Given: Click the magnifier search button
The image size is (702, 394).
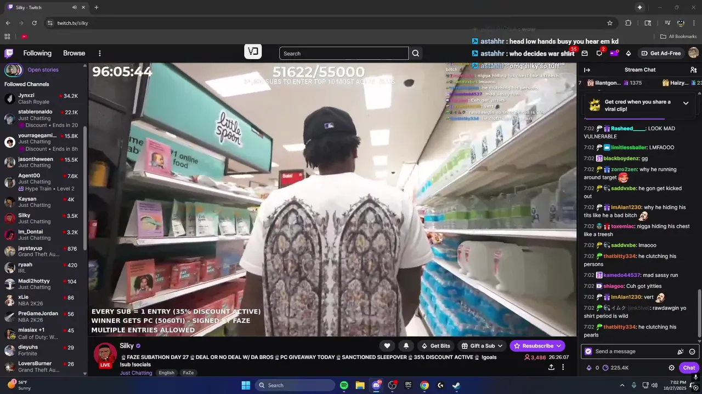Looking at the screenshot, I should 416,53.
